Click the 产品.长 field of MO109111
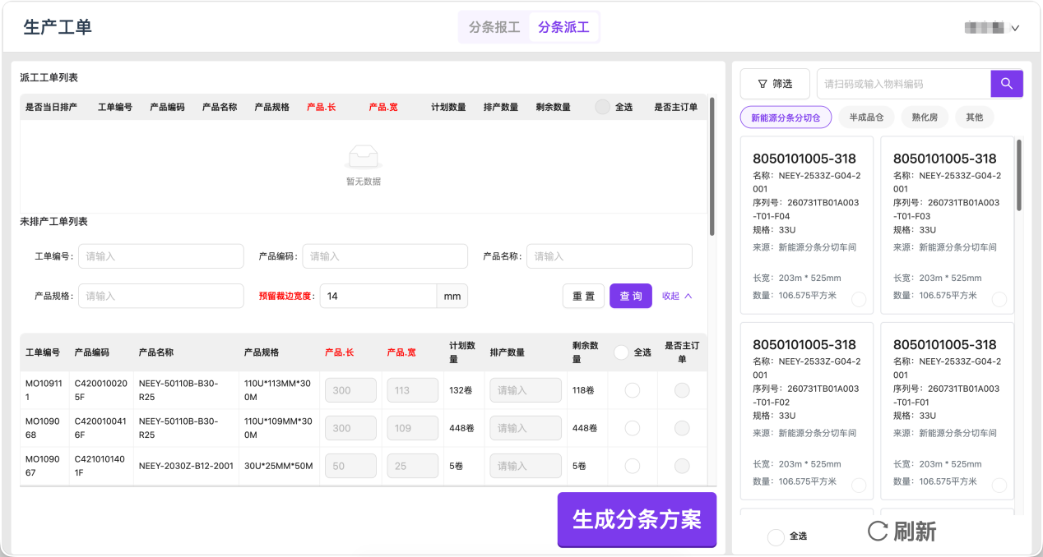Image resolution: width=1043 pixels, height=557 pixels. pos(351,390)
